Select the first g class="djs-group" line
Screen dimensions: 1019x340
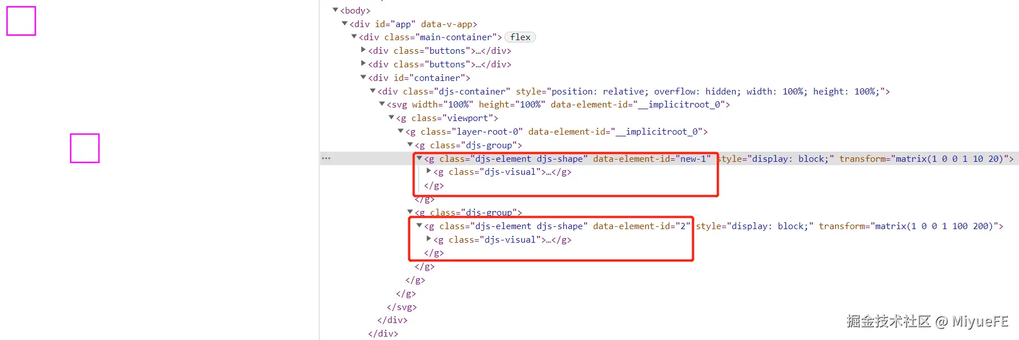468,145
